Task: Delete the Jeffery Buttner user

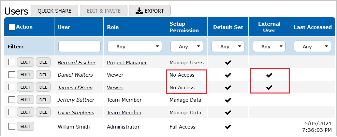Action: pos(43,100)
